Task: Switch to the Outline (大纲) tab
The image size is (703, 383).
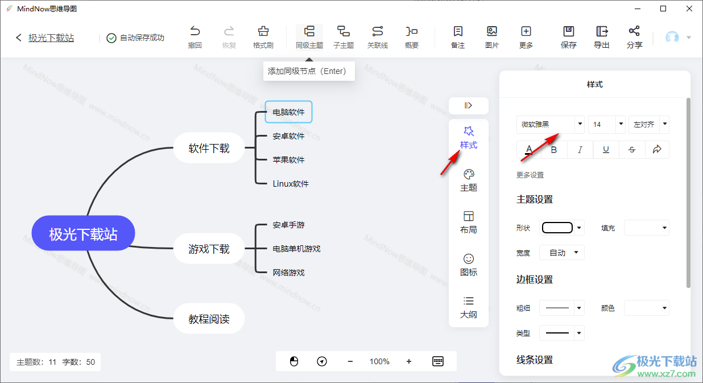Action: 469,307
